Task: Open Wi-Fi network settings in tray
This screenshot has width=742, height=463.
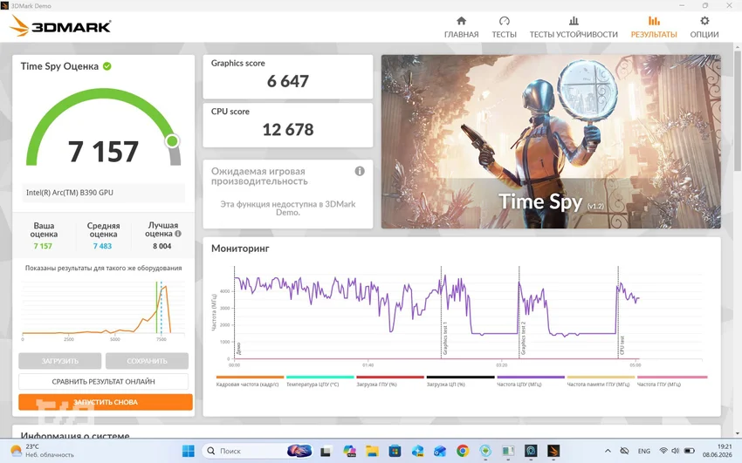Action: point(663,451)
